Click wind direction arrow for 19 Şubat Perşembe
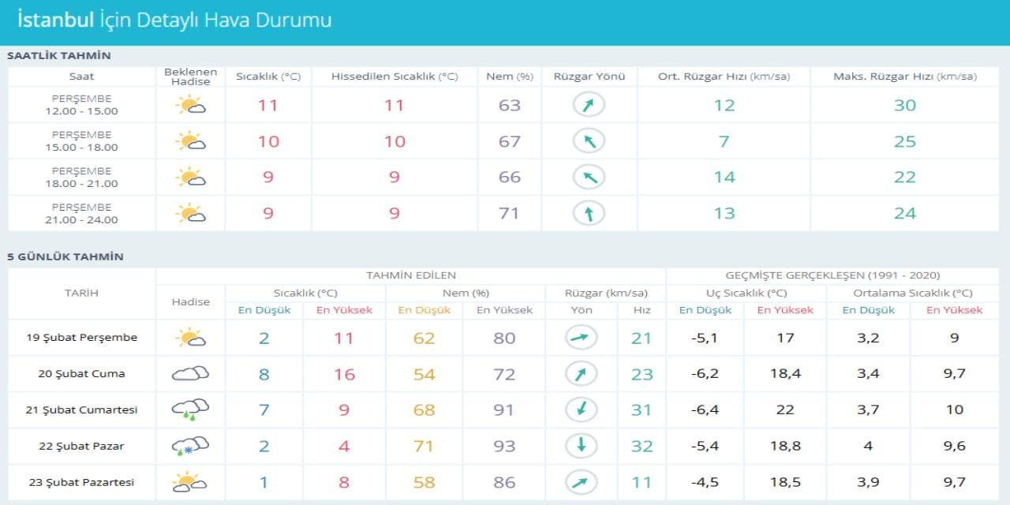The height and width of the screenshot is (505, 1010). [x=582, y=338]
